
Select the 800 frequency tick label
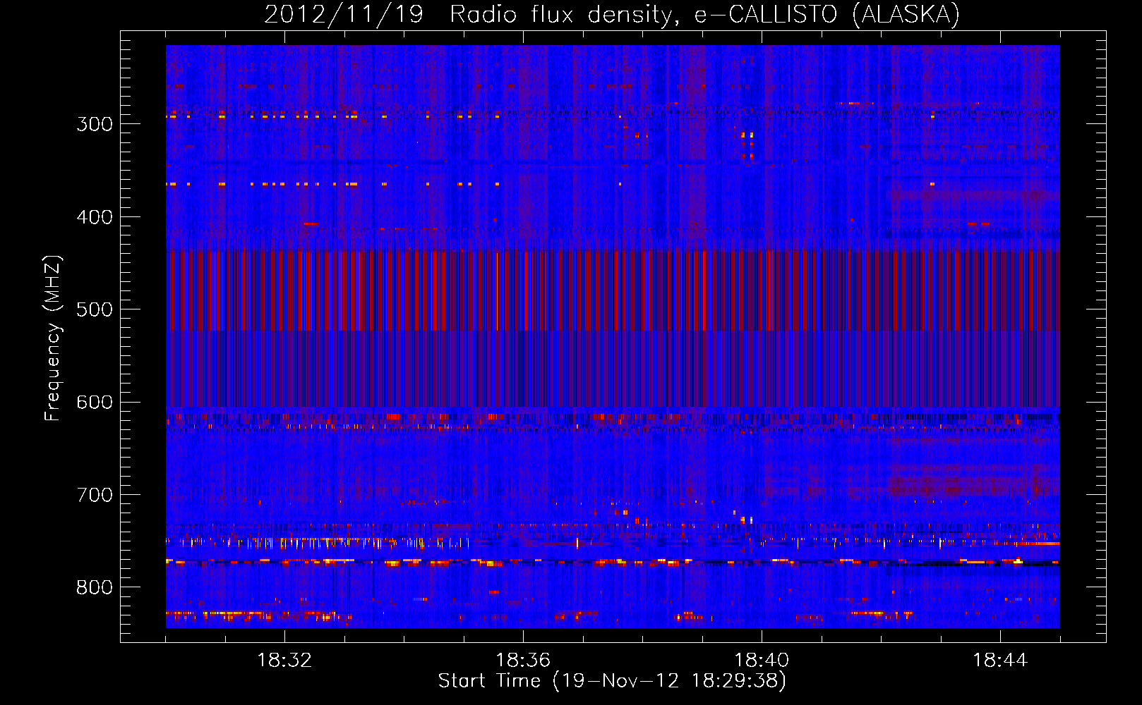pyautogui.click(x=95, y=588)
